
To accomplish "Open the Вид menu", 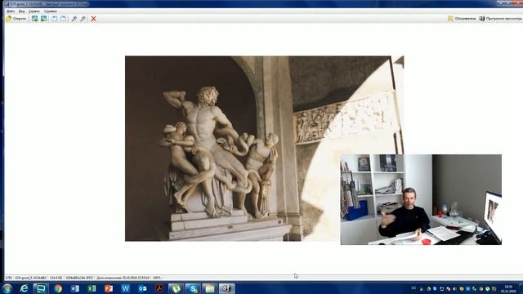I will click(x=21, y=11).
